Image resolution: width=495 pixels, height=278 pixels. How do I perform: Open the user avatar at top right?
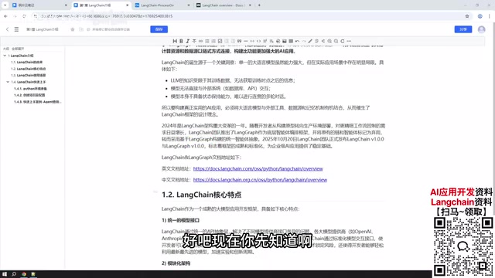(x=481, y=29)
